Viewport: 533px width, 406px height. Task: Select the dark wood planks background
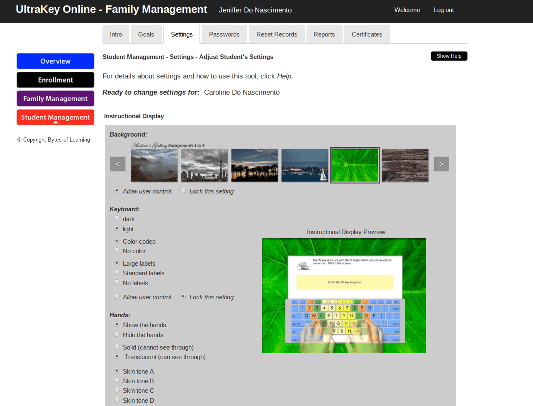pyautogui.click(x=405, y=165)
